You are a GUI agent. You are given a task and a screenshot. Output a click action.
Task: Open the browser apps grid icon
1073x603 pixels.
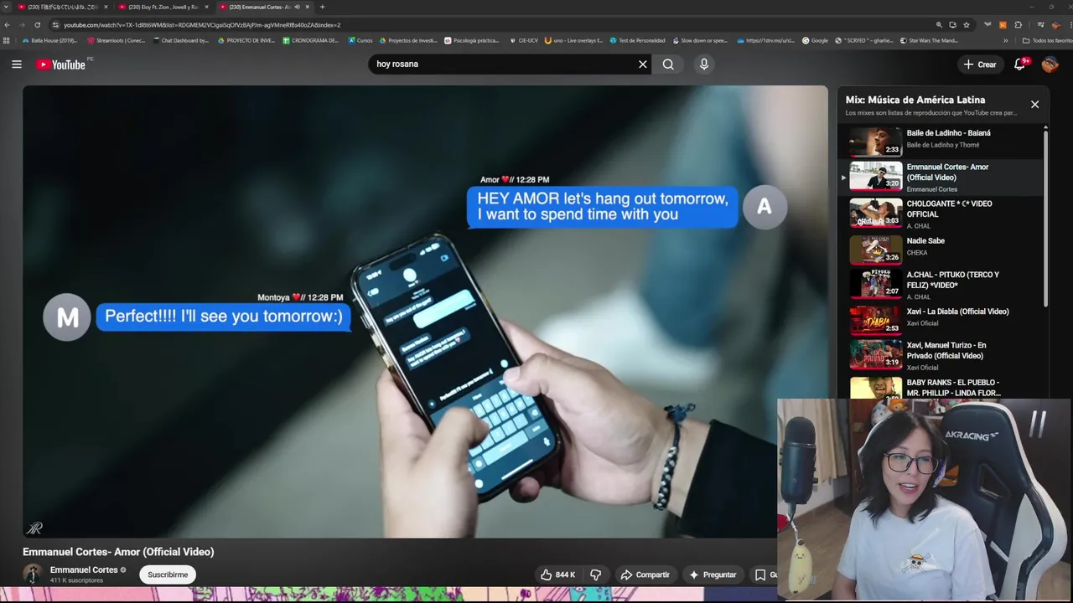pyautogui.click(x=7, y=40)
